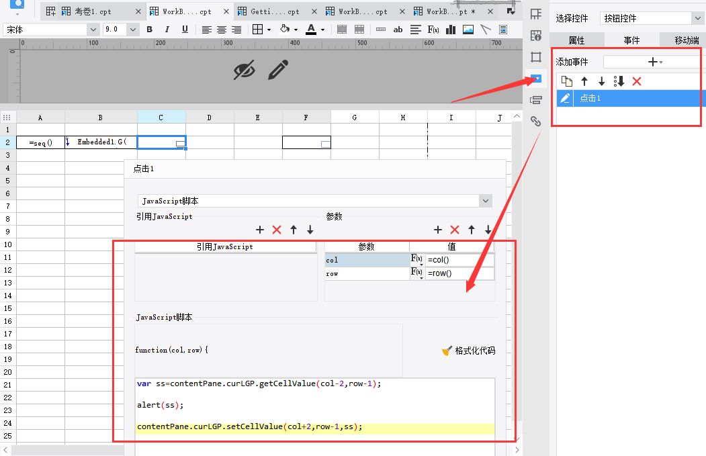The image size is (706, 456).
Task: Unmerge cells using the grid icon
Action: pos(359,30)
